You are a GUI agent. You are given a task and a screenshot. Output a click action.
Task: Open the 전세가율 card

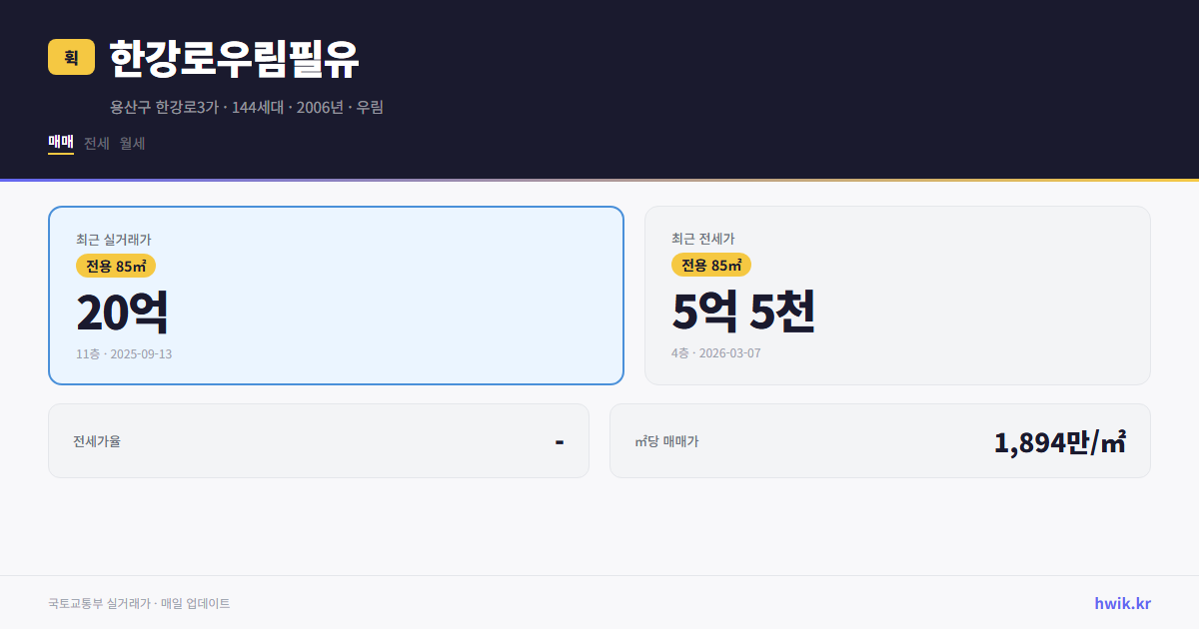319,440
